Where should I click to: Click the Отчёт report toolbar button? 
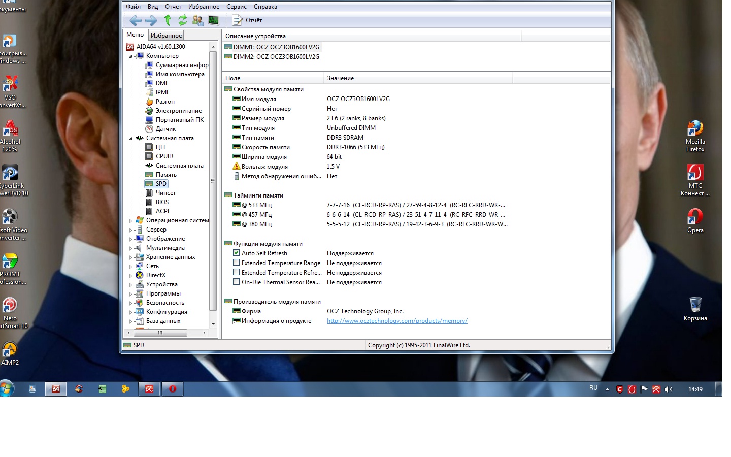tap(247, 20)
